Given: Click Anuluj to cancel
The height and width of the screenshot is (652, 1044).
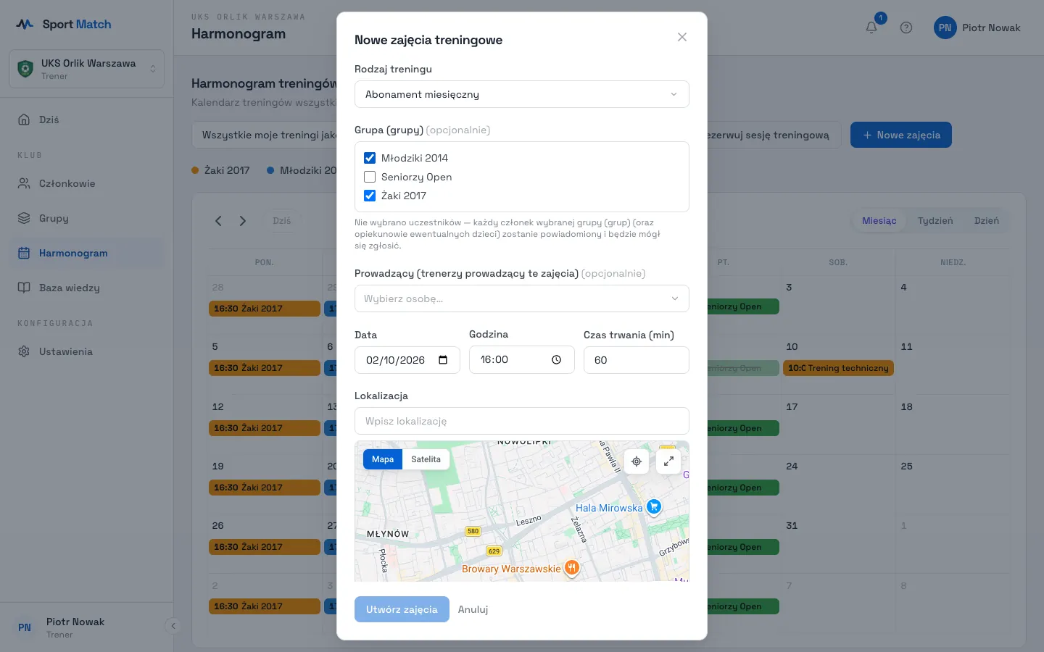Looking at the screenshot, I should coord(473,609).
